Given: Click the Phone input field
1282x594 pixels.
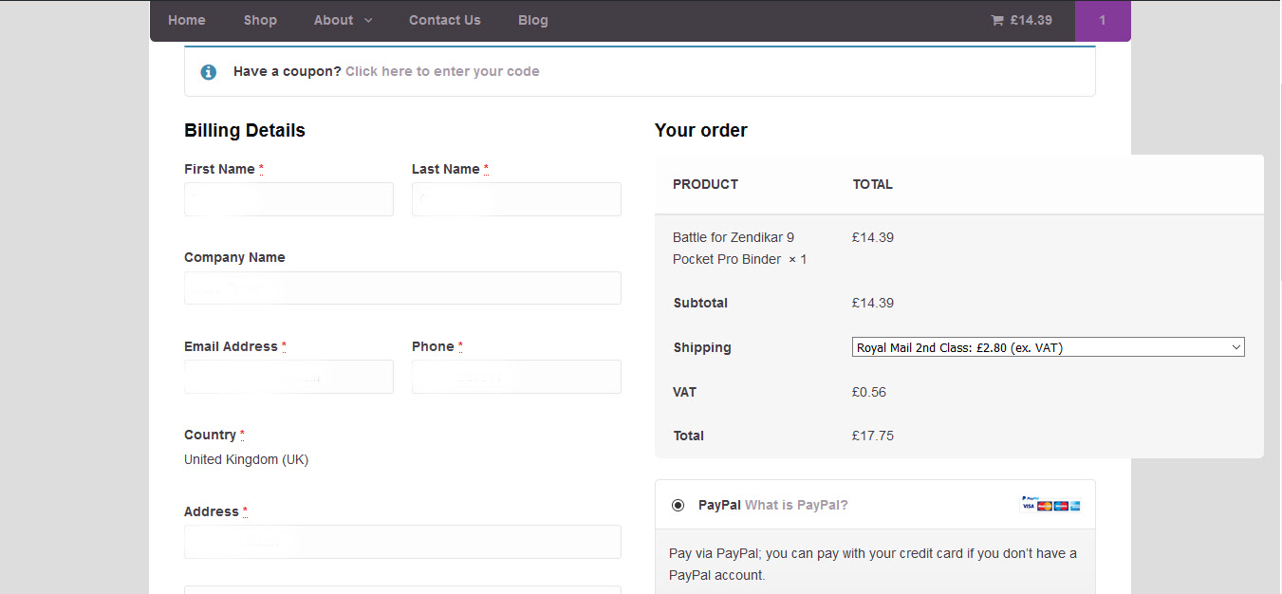Looking at the screenshot, I should (516, 376).
